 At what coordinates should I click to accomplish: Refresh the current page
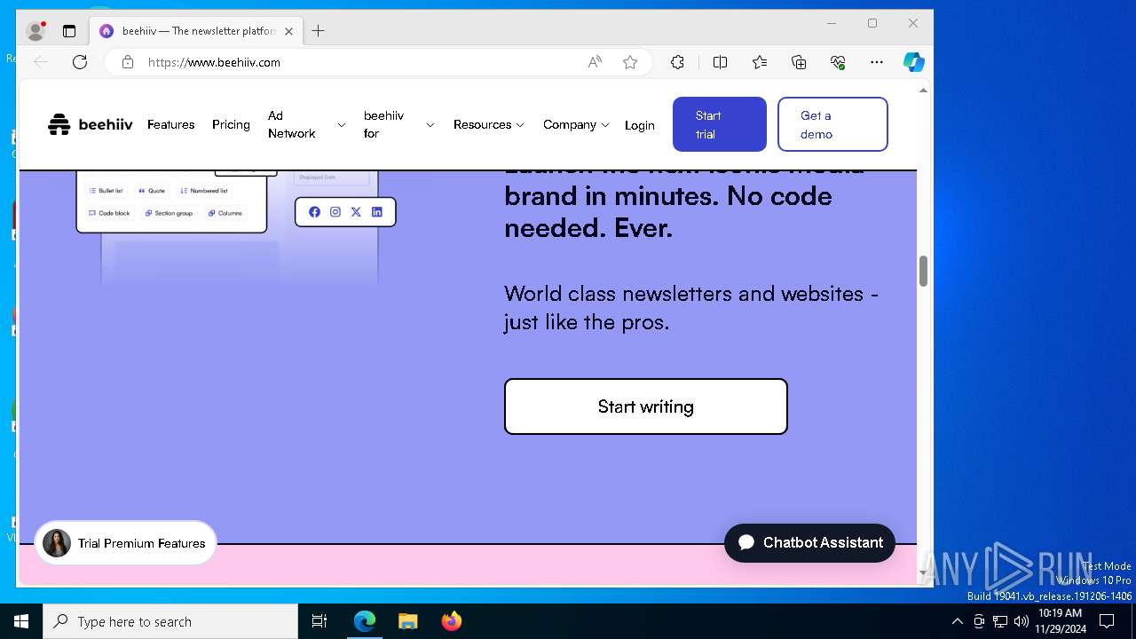click(80, 62)
